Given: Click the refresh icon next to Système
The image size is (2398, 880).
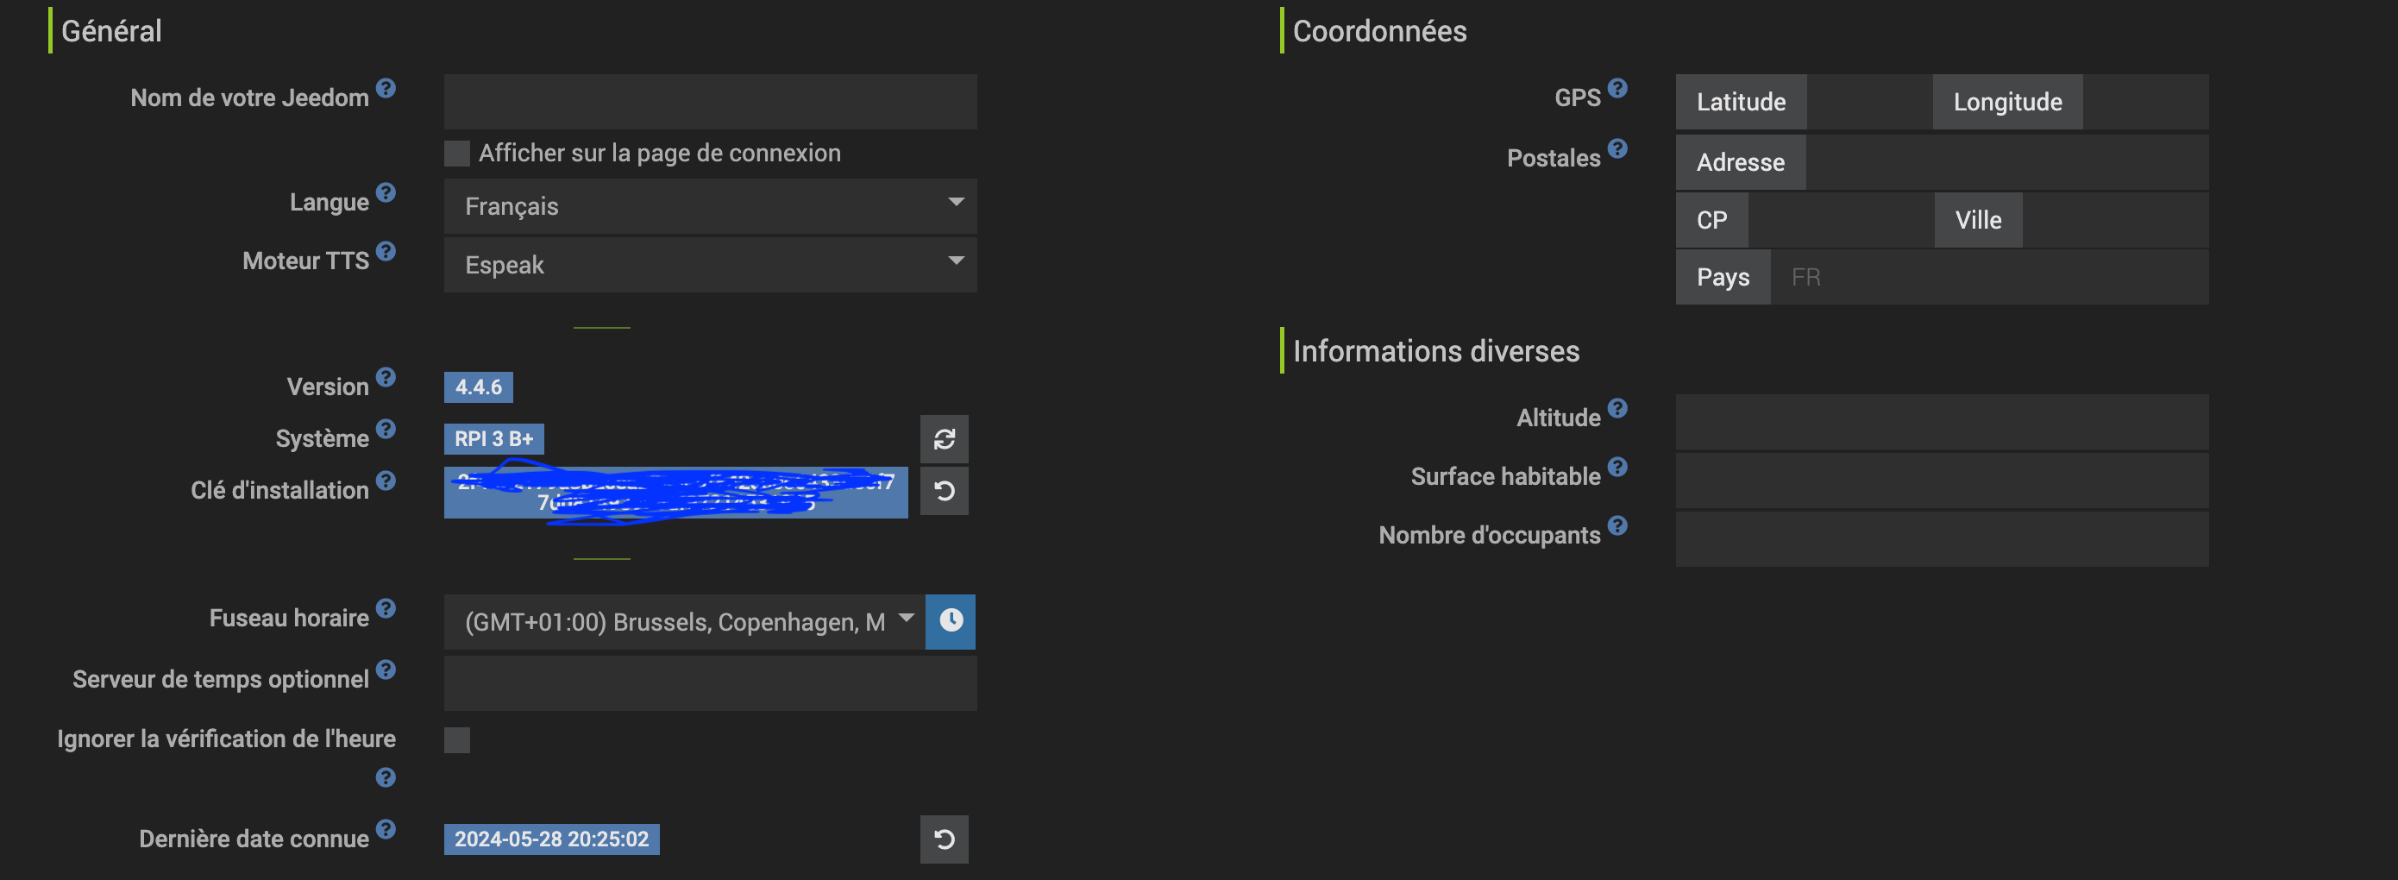Looking at the screenshot, I should pyautogui.click(x=944, y=438).
